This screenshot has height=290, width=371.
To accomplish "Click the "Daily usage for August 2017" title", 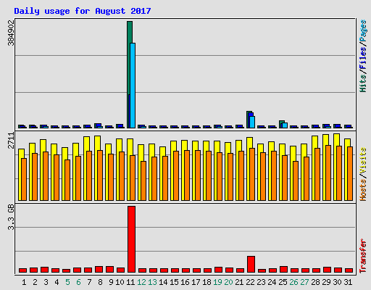I will pyautogui.click(x=83, y=11).
